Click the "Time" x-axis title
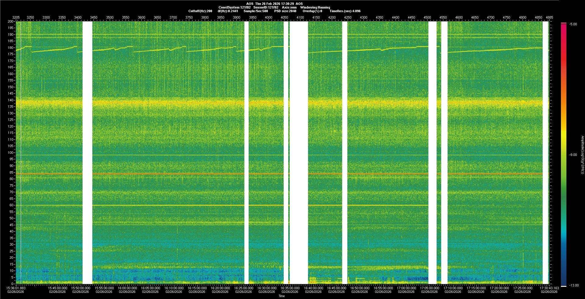Viewport: 585px width, 299px height. [x=282, y=296]
